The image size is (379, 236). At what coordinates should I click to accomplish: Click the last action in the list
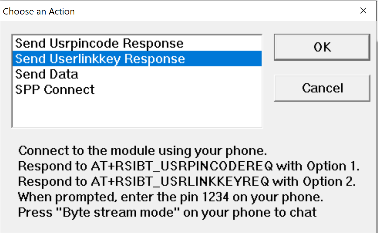55,89
